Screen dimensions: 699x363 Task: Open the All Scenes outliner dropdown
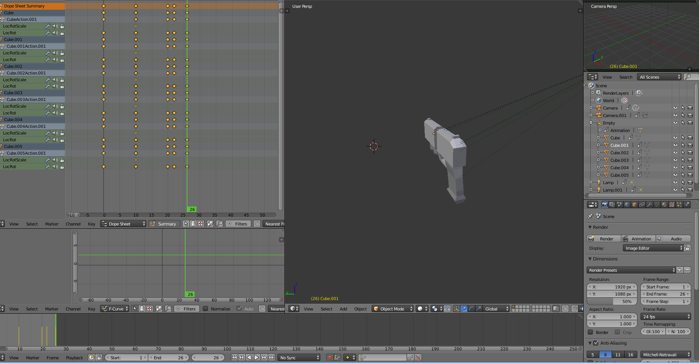pos(660,77)
